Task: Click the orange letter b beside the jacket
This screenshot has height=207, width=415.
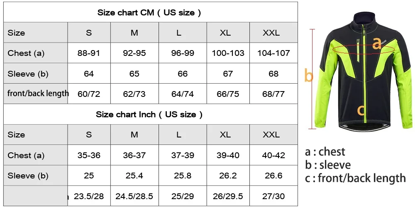Action: pyautogui.click(x=309, y=75)
